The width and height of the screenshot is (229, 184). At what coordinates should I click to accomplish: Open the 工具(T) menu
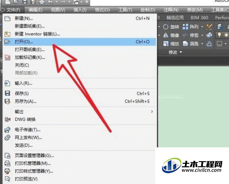125,10
